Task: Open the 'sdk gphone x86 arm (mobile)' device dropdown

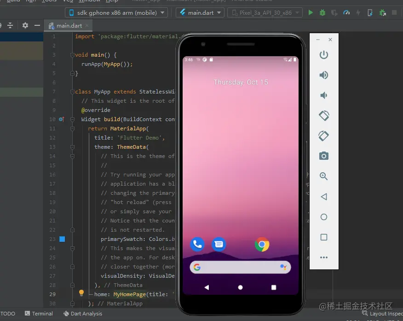Action: pos(116,13)
